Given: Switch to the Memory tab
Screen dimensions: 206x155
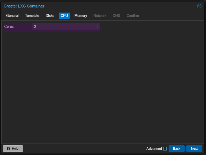Looking at the screenshot, I should 81,15.
